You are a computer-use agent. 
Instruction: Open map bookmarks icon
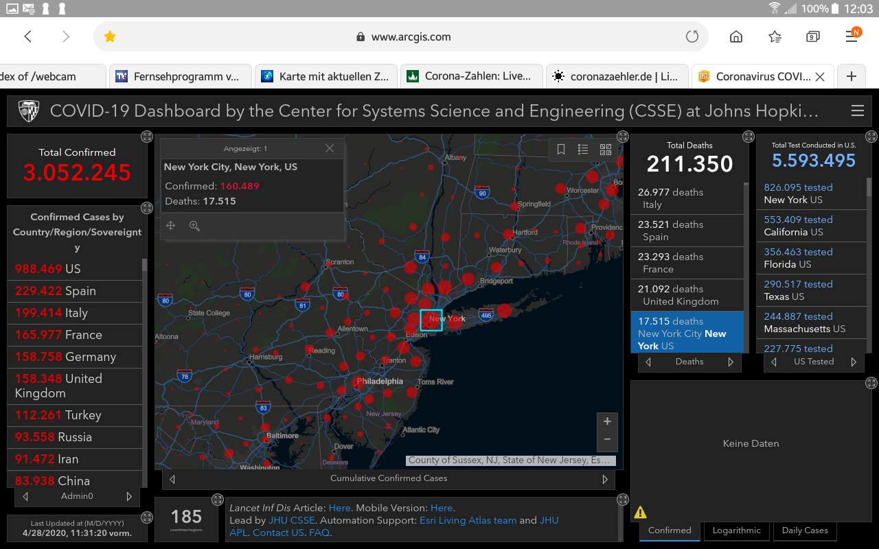click(561, 150)
